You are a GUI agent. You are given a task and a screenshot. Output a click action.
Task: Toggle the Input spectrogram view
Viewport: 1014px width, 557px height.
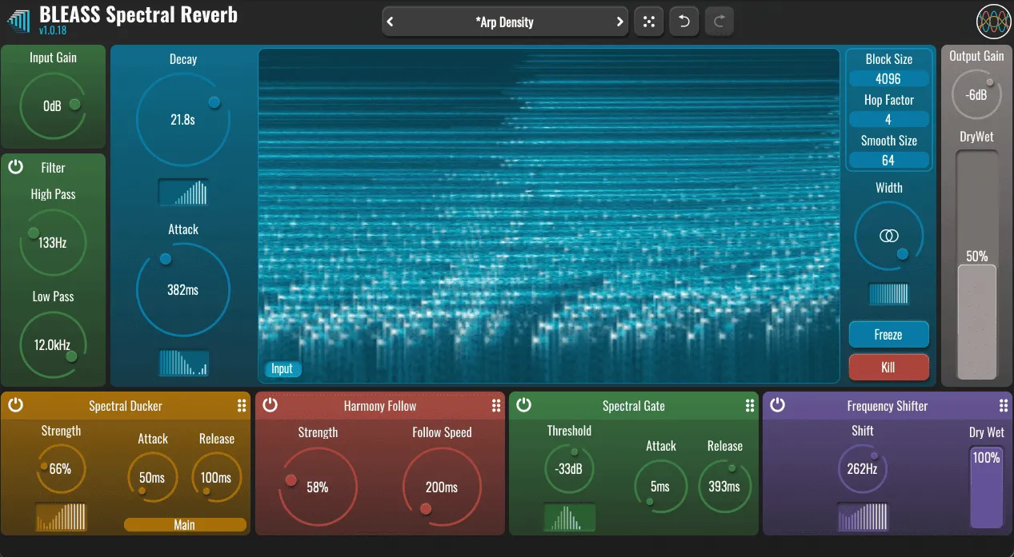pos(283,368)
